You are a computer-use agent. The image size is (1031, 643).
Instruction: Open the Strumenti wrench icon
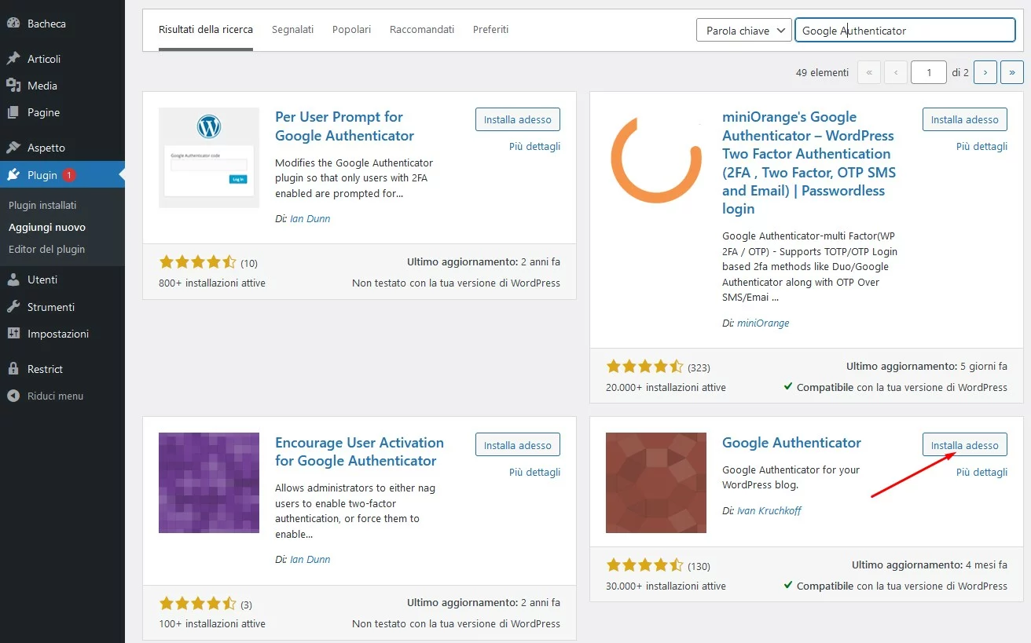(13, 307)
